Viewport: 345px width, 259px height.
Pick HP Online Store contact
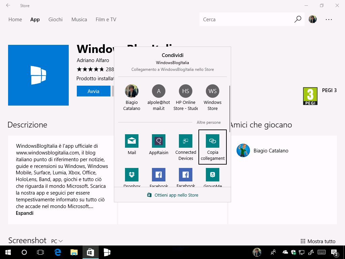click(186, 97)
